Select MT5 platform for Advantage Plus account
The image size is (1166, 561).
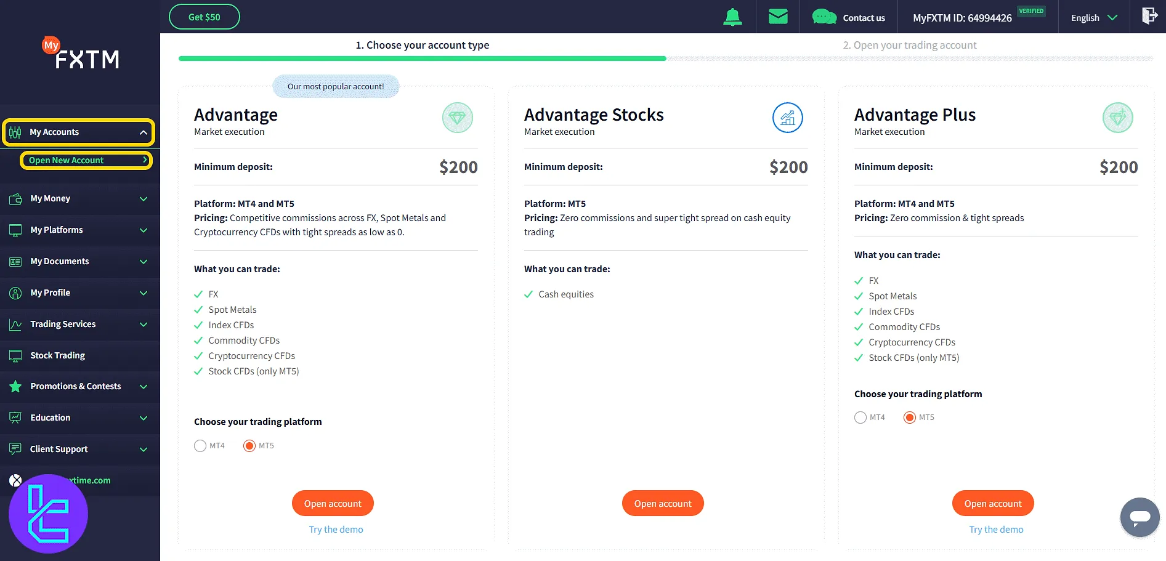[x=910, y=418]
